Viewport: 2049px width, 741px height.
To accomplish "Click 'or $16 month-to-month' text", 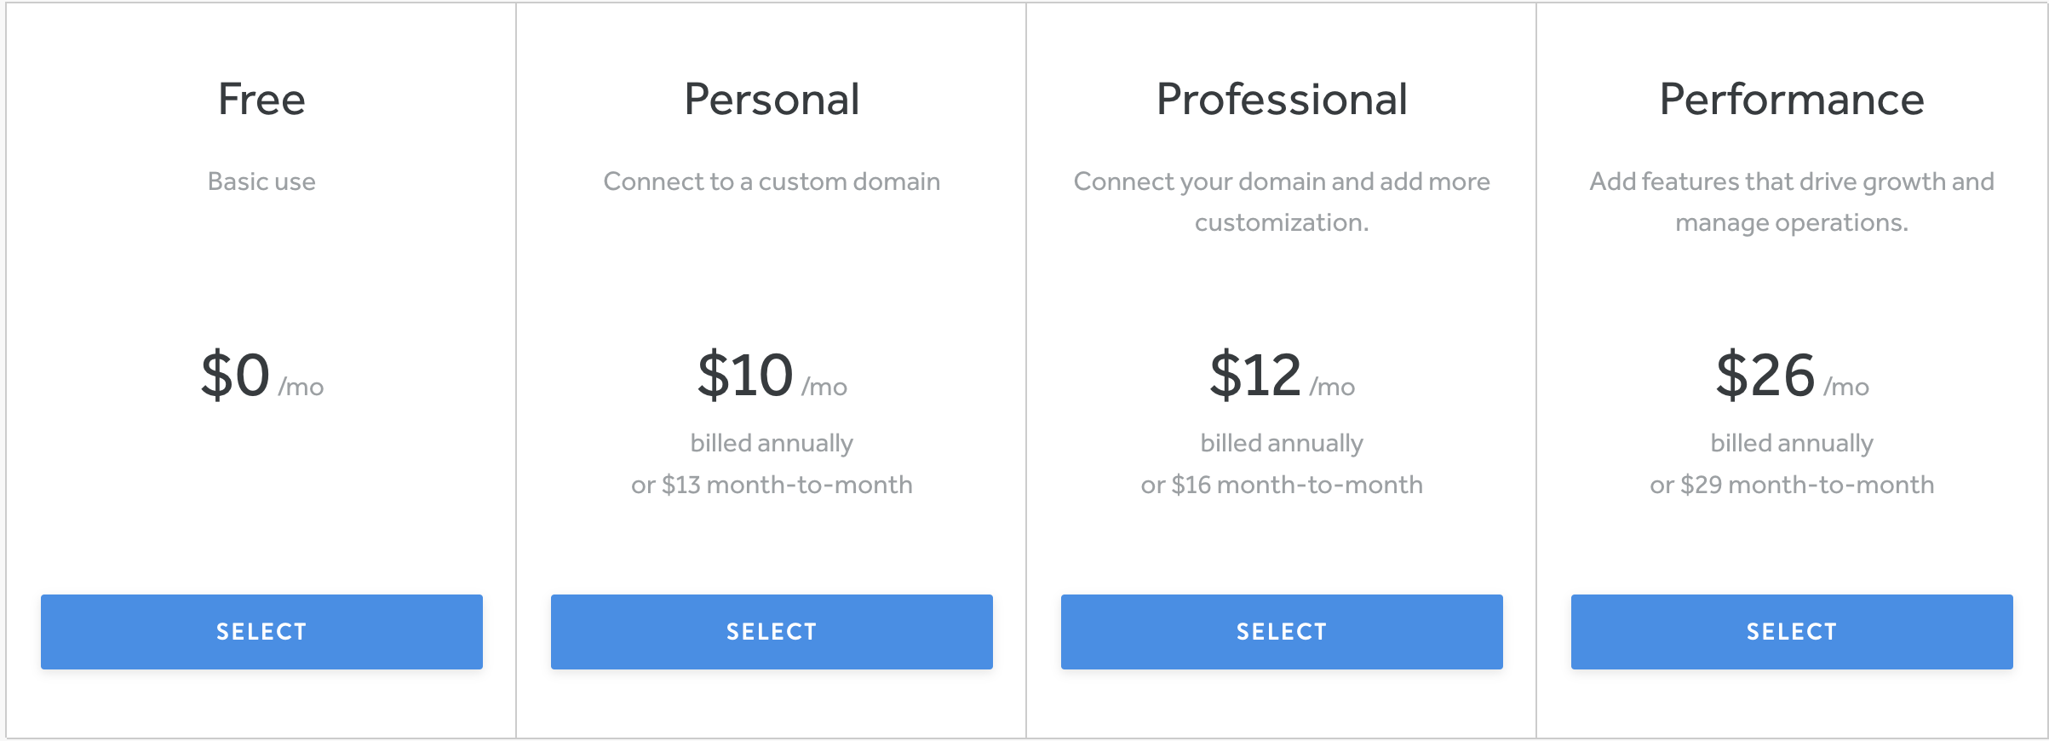I will coord(1282,485).
